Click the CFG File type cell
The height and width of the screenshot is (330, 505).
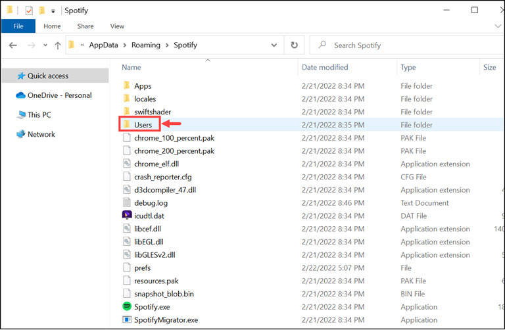tap(413, 177)
